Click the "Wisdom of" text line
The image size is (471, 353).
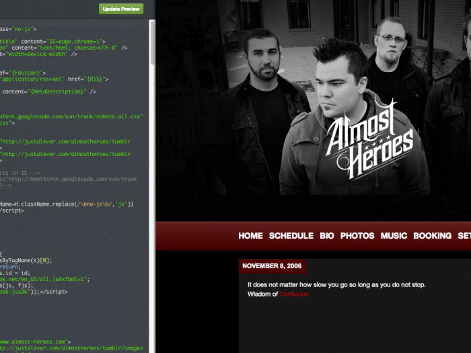(x=278, y=295)
